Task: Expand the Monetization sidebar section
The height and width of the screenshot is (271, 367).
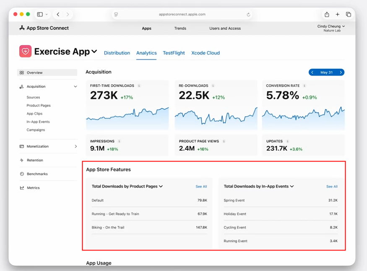Action: point(75,146)
